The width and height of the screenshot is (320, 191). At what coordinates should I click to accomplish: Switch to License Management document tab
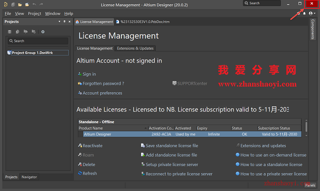[94, 22]
